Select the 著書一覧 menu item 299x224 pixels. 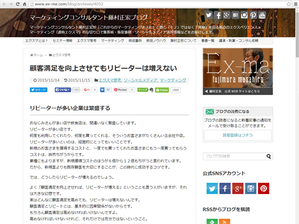point(208,41)
